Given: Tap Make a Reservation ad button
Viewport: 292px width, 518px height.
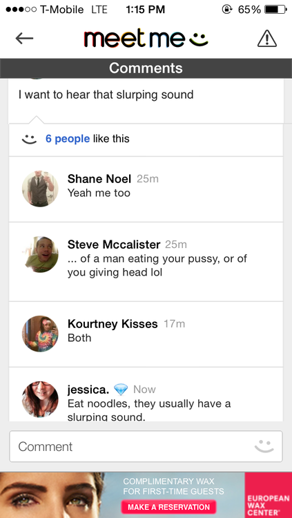Looking at the screenshot, I should (168, 507).
